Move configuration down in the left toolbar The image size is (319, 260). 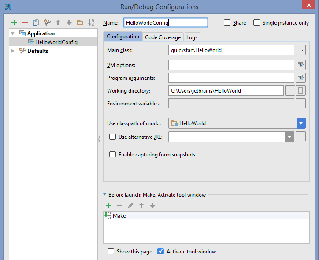pos(69,22)
